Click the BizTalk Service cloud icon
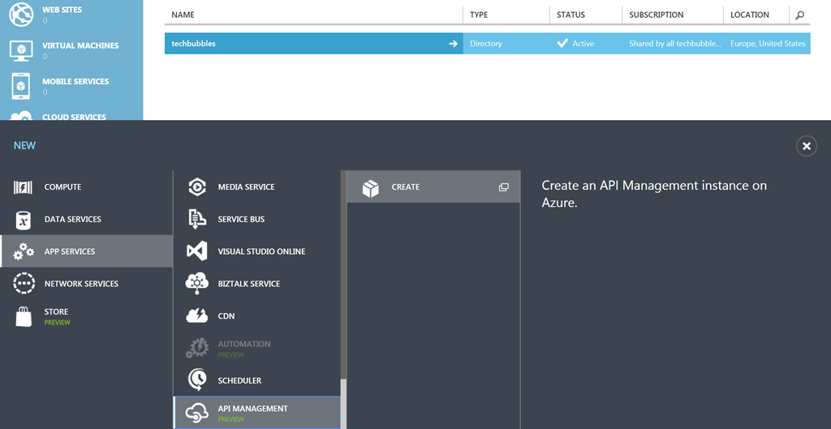Screen dimensions: 831x429 [x=197, y=284]
